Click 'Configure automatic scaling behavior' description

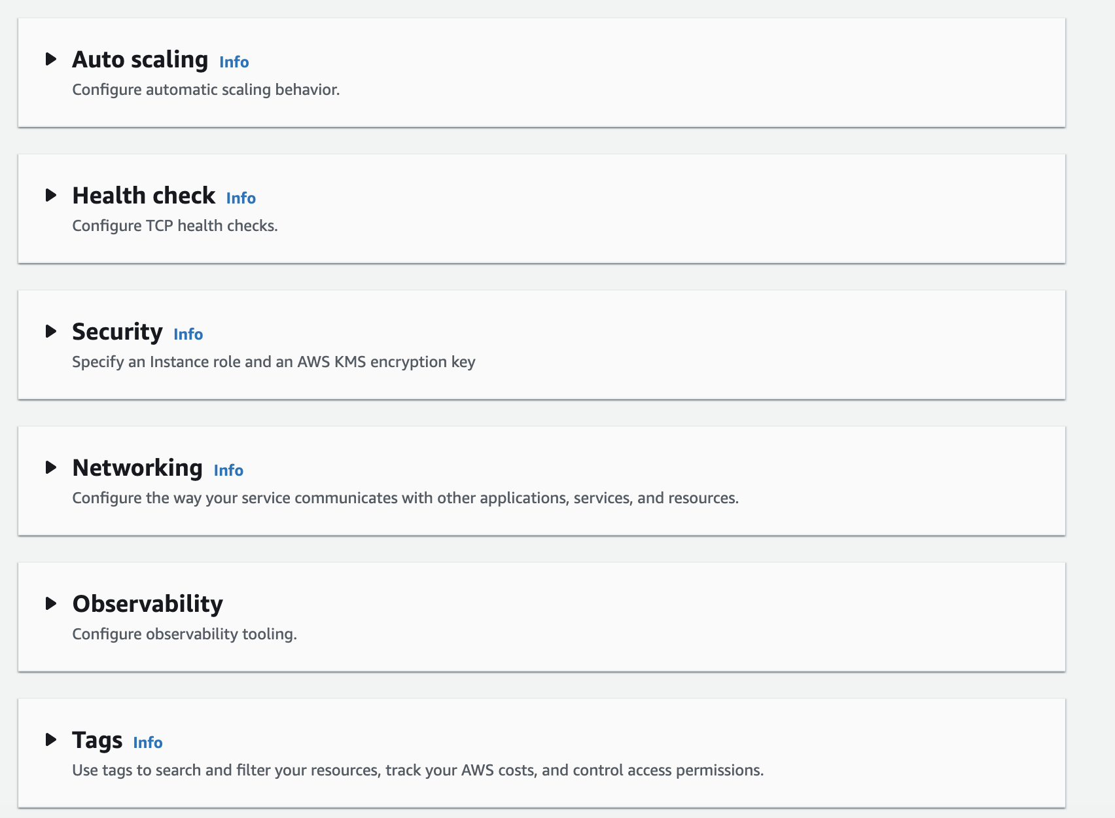[x=206, y=90]
